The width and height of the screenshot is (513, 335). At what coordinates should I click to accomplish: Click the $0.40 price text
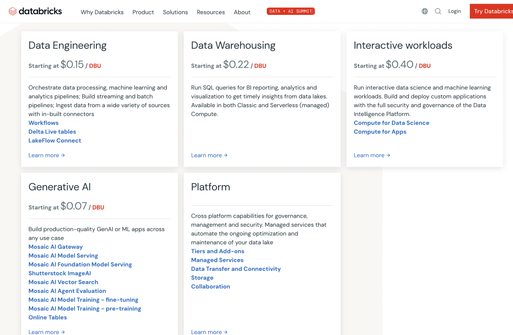[x=400, y=65]
